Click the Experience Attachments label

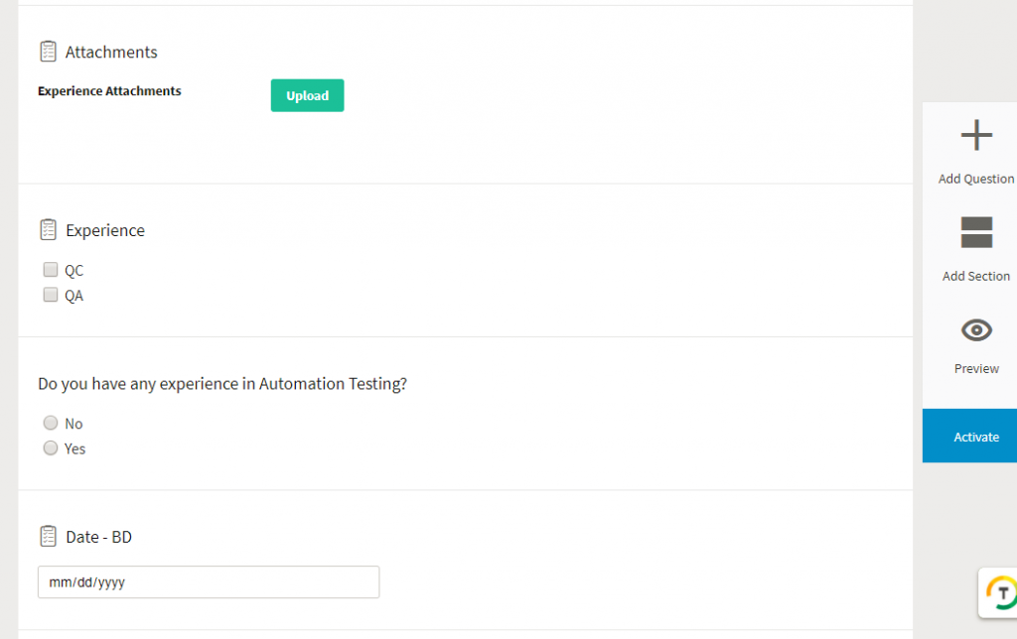click(x=109, y=90)
